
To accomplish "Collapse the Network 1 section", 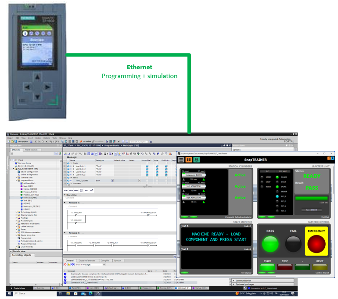I will pos(65,203).
